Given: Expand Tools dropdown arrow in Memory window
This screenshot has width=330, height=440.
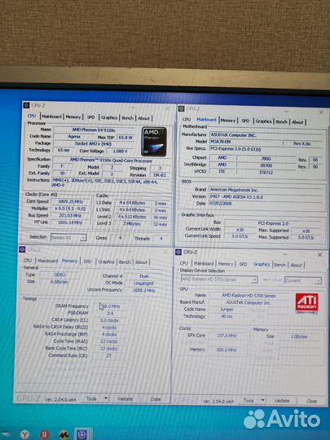Looking at the screenshot, I should pyautogui.click(x=106, y=398).
